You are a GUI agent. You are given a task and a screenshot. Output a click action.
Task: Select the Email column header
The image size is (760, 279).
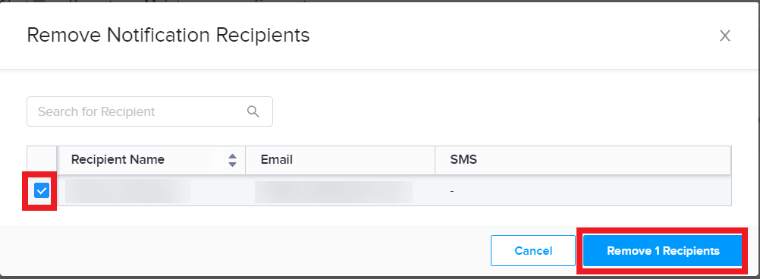[x=341, y=159]
